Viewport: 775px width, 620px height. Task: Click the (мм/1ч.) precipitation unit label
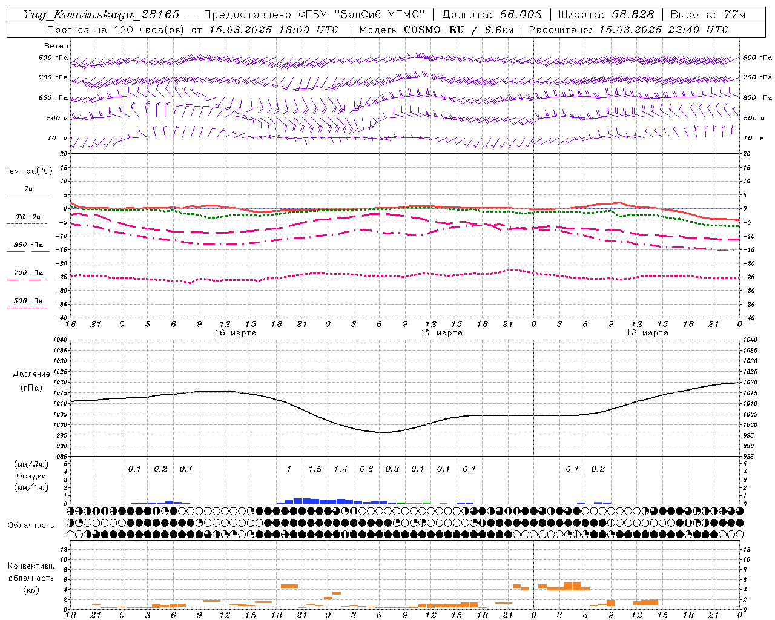click(x=32, y=487)
